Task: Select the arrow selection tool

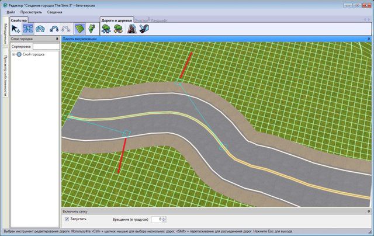Action: [16, 29]
